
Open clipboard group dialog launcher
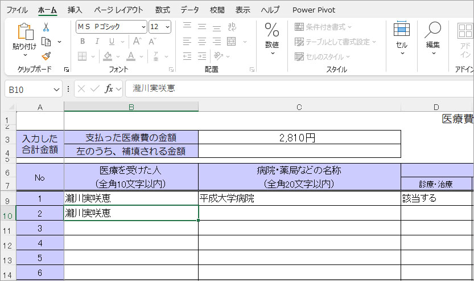coord(67,70)
